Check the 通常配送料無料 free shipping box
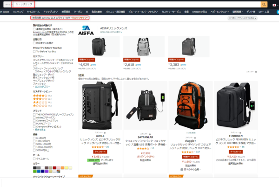Image resolution: width=279 pixels, height=187 pixels. [x=34, y=29]
